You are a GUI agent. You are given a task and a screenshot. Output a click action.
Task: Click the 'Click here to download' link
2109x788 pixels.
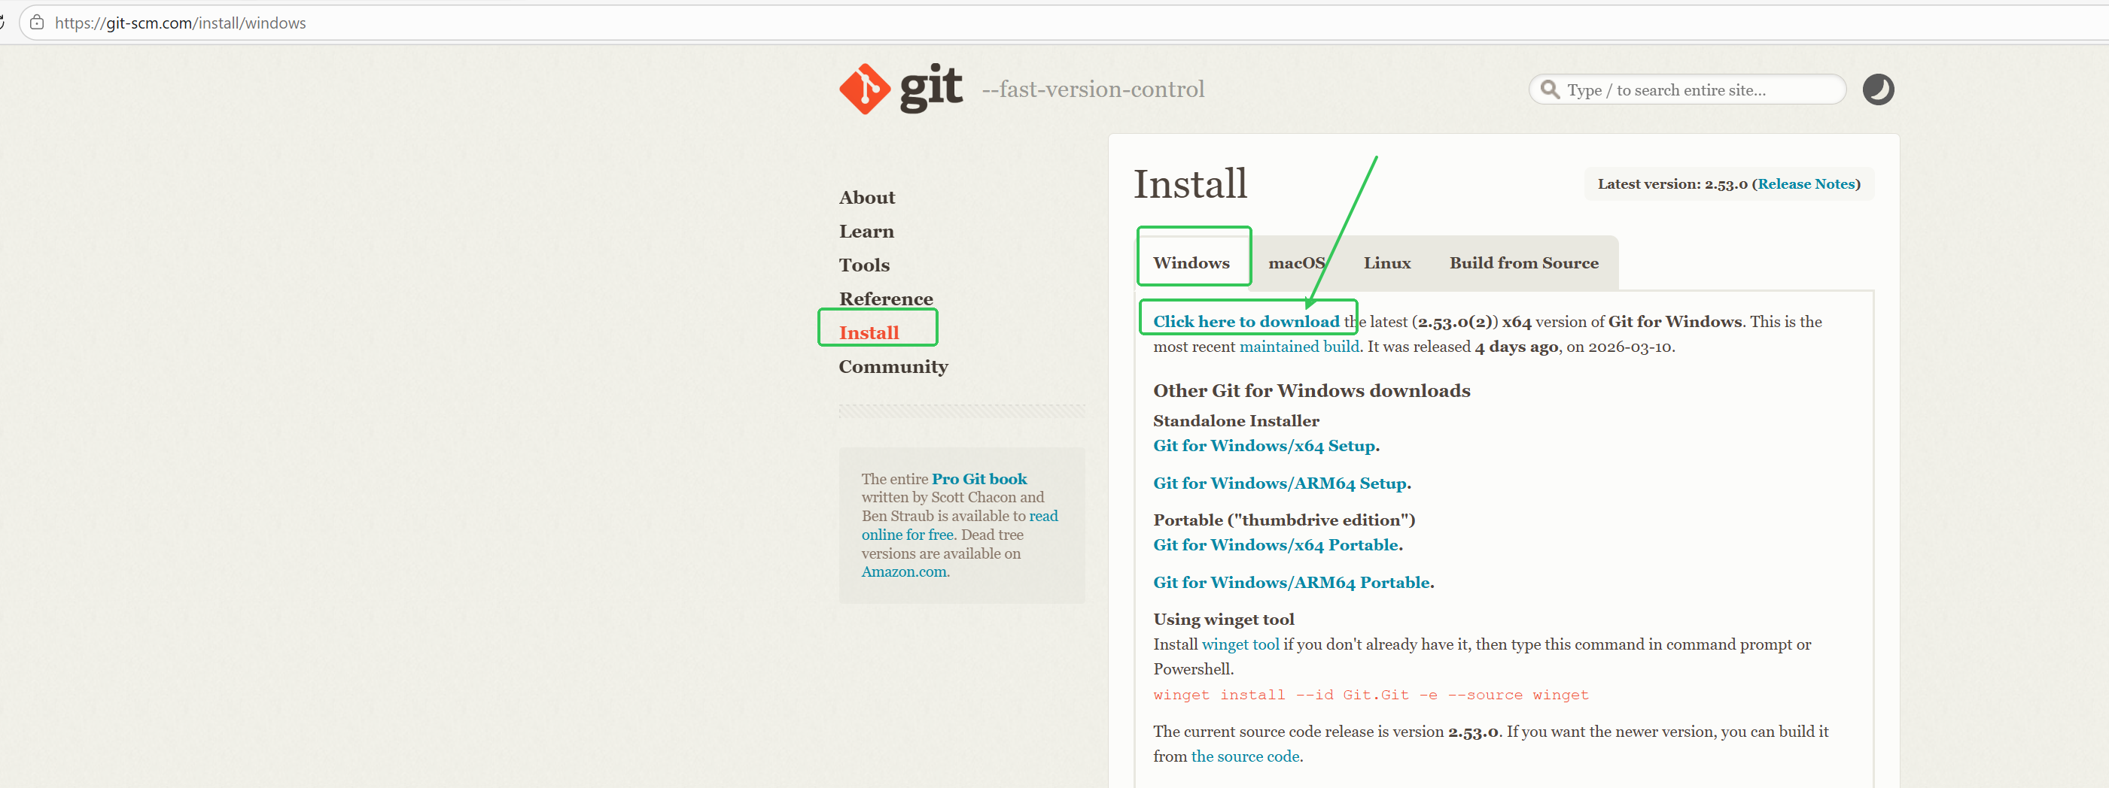click(1246, 322)
